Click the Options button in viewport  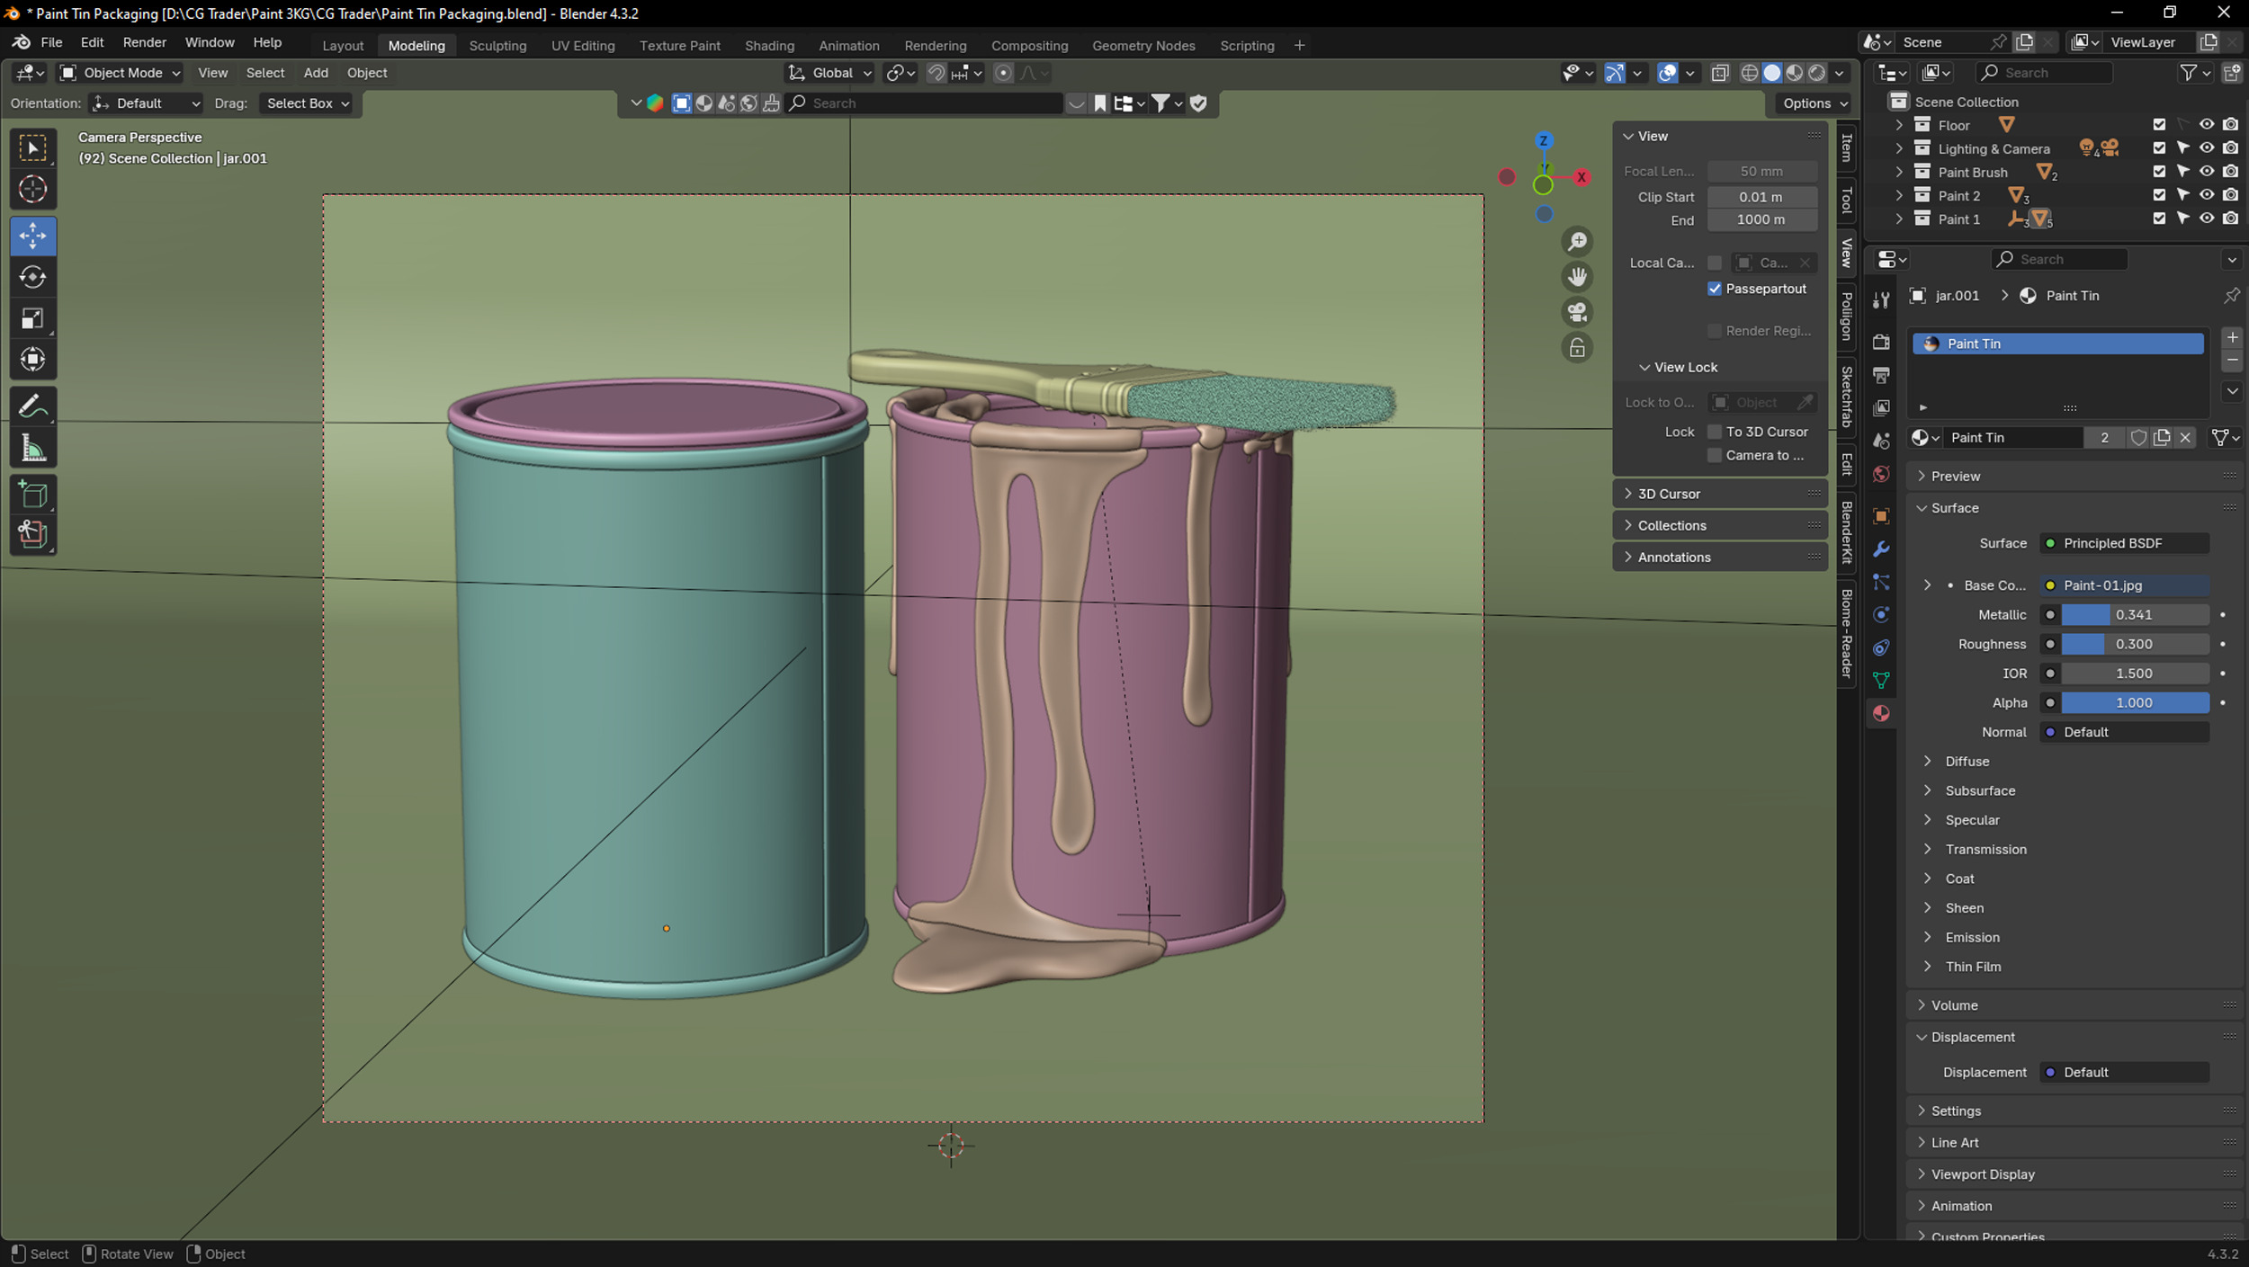coord(1814,103)
